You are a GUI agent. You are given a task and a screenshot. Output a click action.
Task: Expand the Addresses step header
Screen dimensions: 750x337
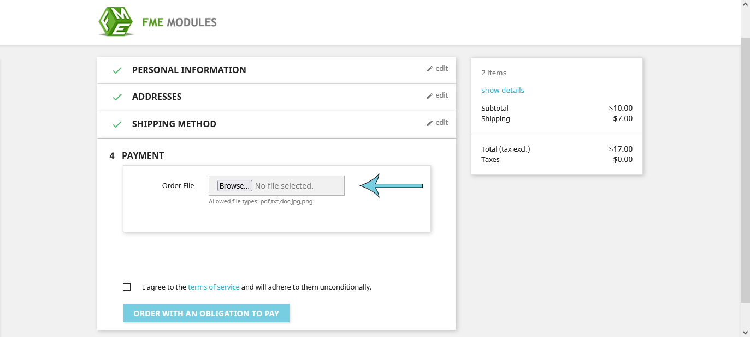point(157,97)
